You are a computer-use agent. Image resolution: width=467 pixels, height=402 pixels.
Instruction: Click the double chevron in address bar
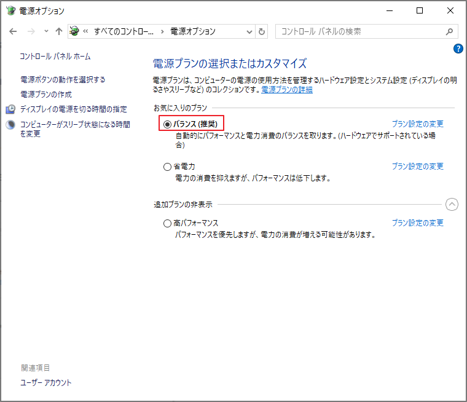pyautogui.click(x=85, y=31)
